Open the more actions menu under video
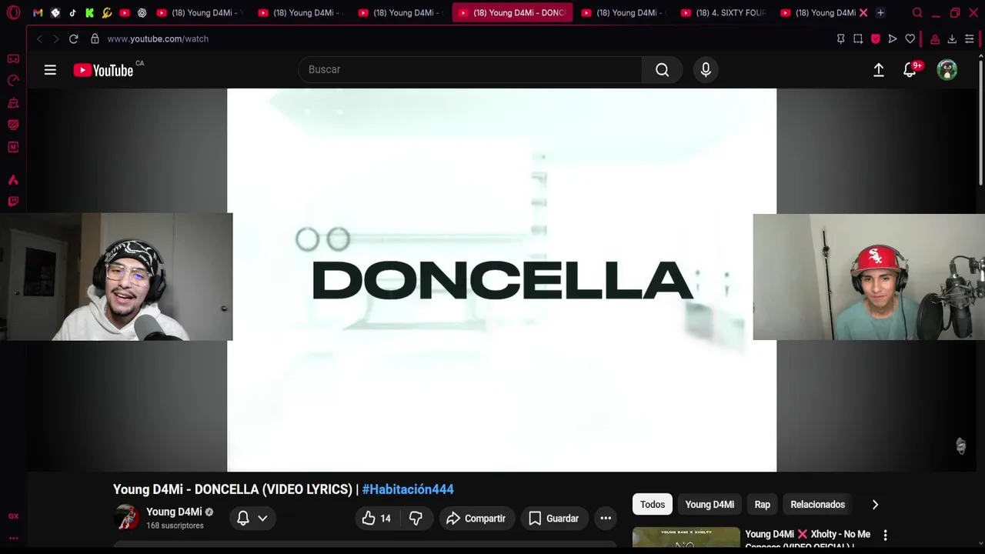The width and height of the screenshot is (985, 554). pyautogui.click(x=606, y=519)
